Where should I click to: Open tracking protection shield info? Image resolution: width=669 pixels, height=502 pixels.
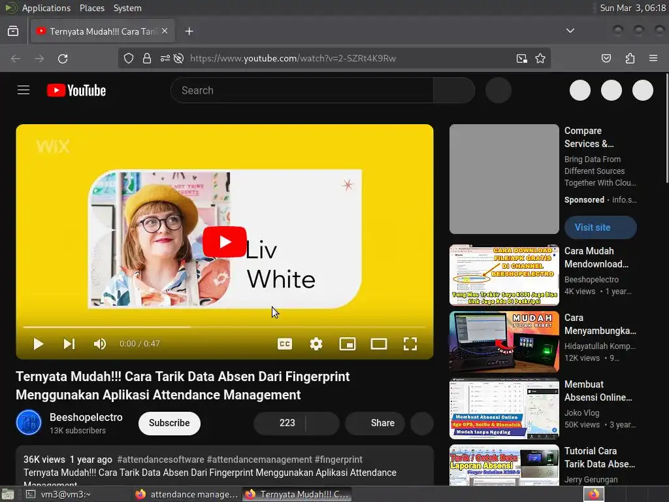coord(129,58)
